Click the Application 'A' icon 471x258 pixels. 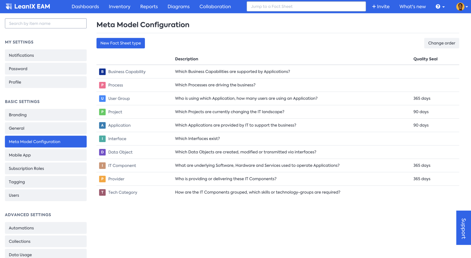click(x=102, y=125)
